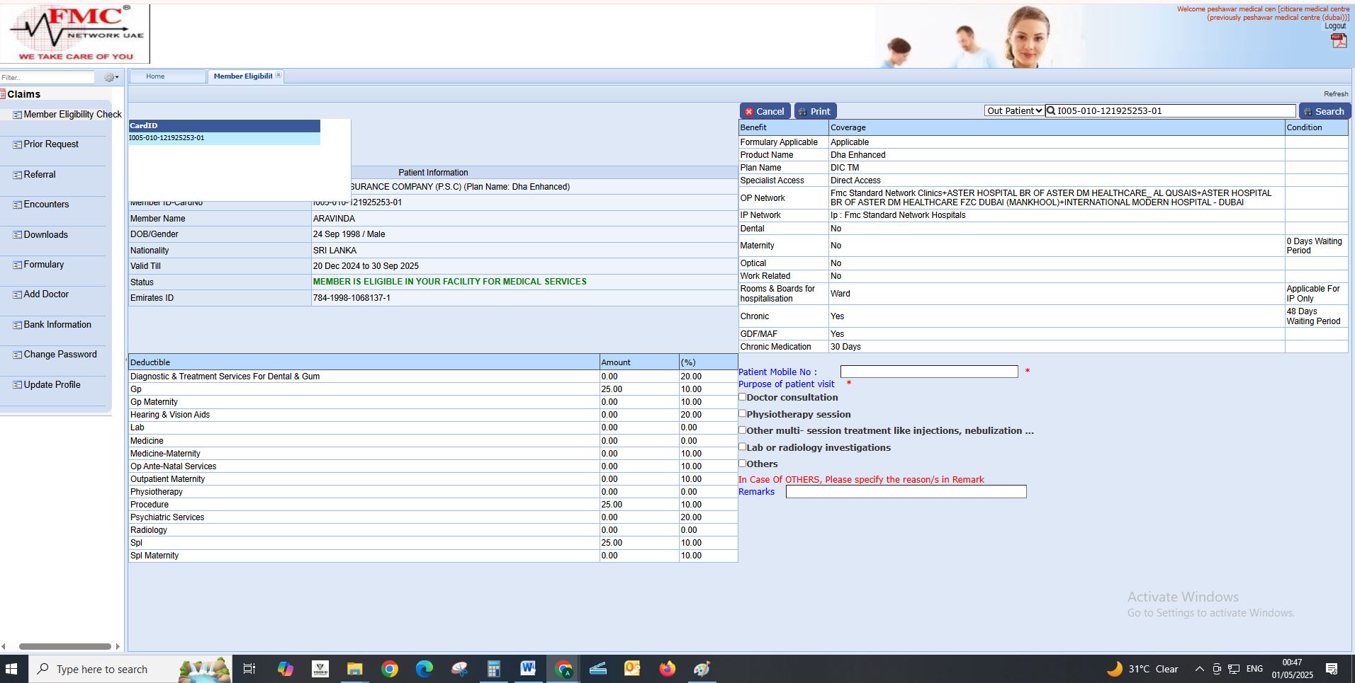Open the sidebar gear settings dropdown
Viewport: 1355px width, 683px height.
111,77
